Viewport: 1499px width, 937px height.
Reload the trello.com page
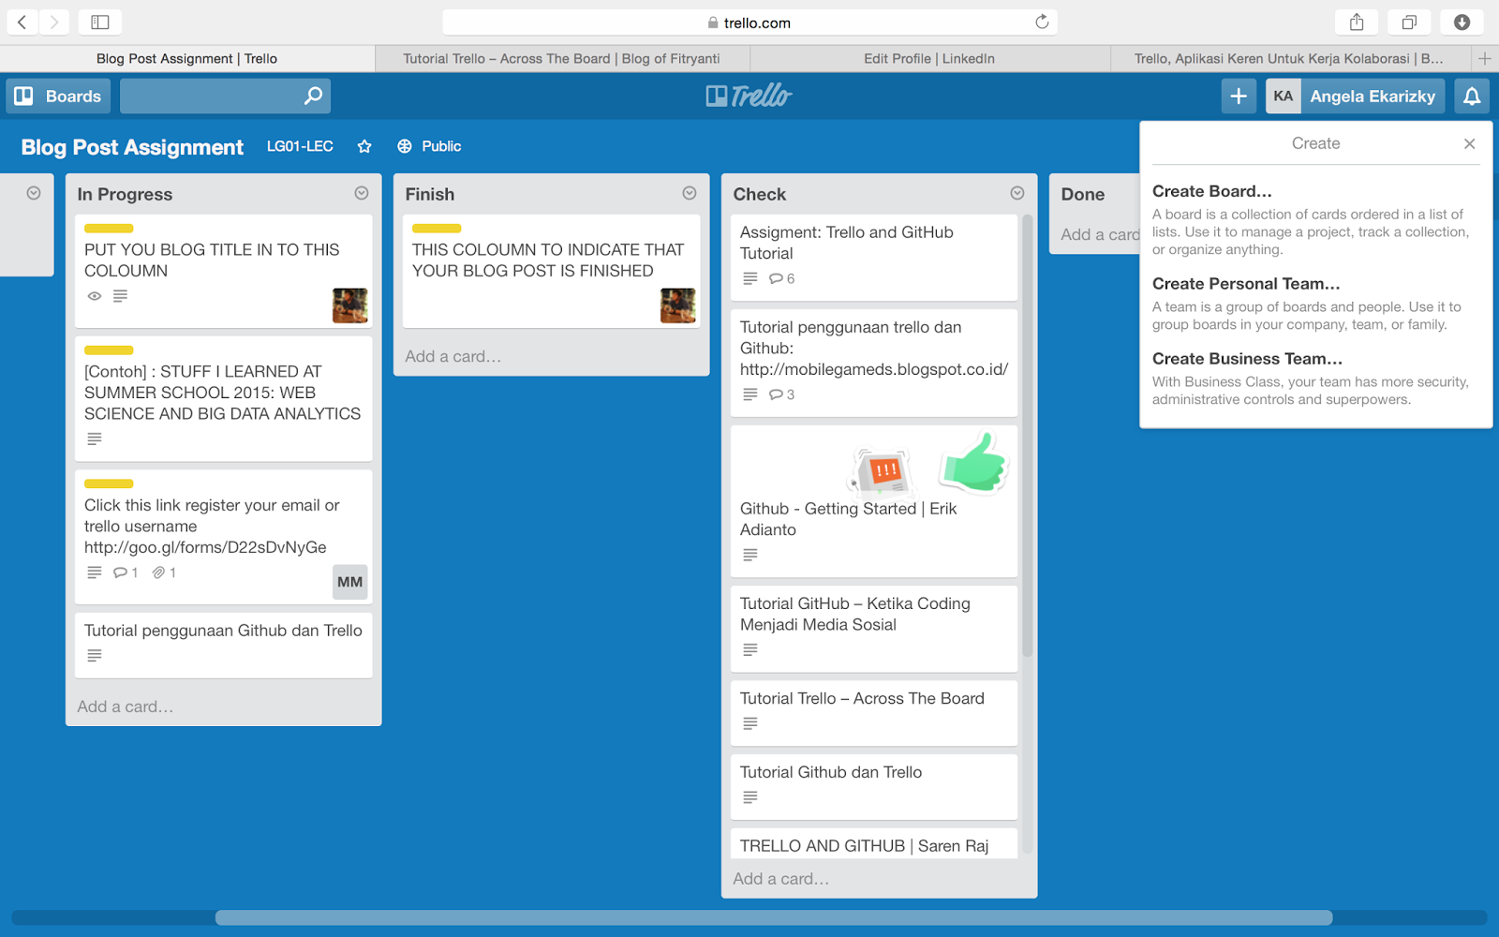point(1042,22)
